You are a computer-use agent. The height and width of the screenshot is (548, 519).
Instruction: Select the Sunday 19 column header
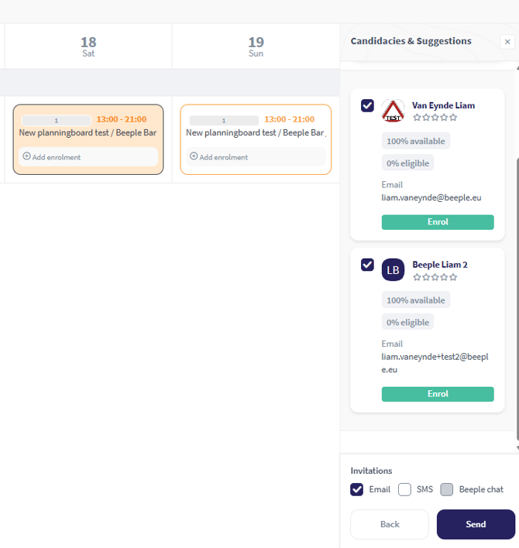pyautogui.click(x=256, y=46)
